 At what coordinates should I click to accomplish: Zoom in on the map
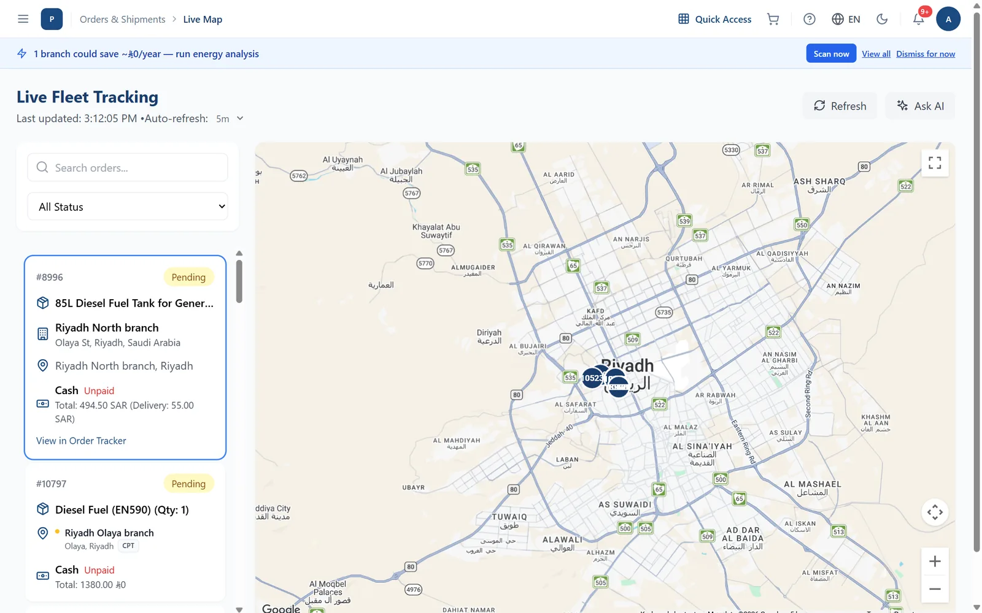point(935,562)
